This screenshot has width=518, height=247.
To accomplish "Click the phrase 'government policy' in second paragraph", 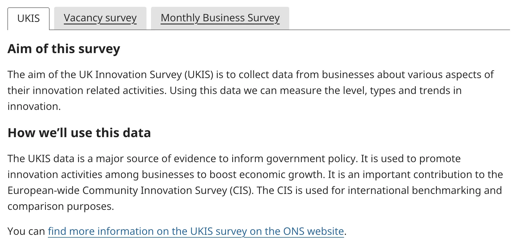I will [x=311, y=159].
